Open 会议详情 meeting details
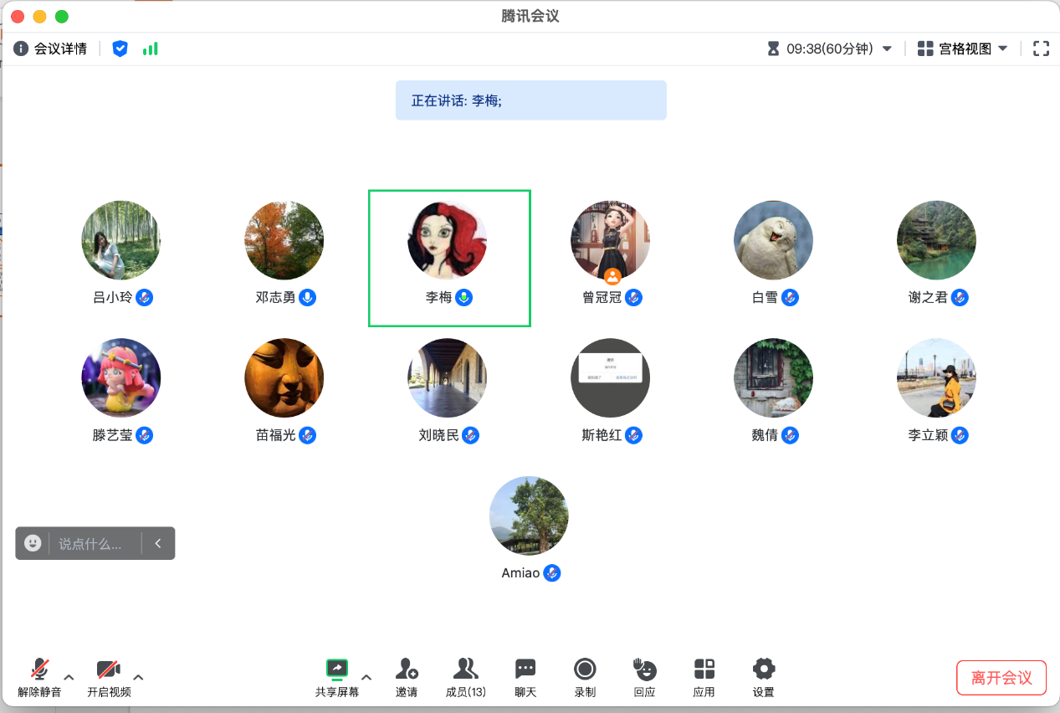The width and height of the screenshot is (1060, 713). click(50, 49)
